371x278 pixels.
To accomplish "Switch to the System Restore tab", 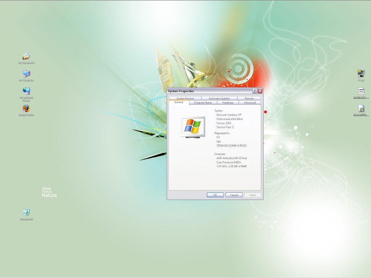I will tap(185, 98).
